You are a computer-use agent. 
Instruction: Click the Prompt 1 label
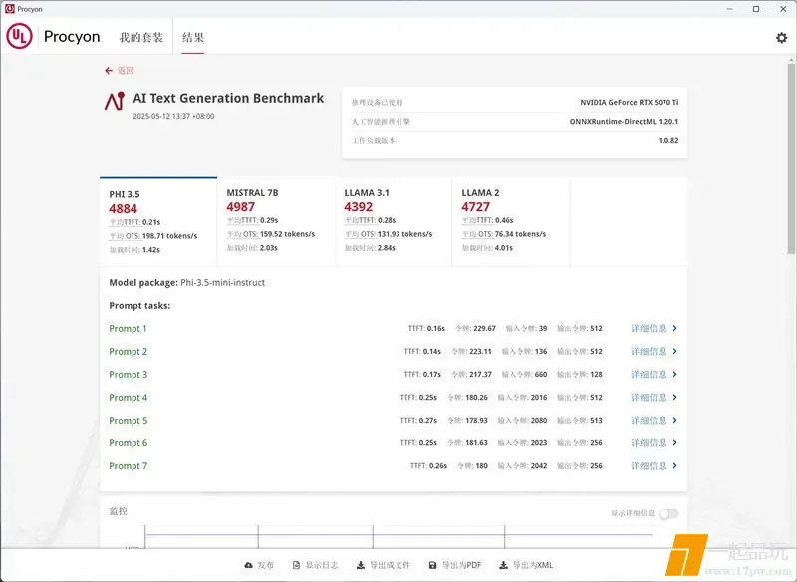(x=129, y=328)
